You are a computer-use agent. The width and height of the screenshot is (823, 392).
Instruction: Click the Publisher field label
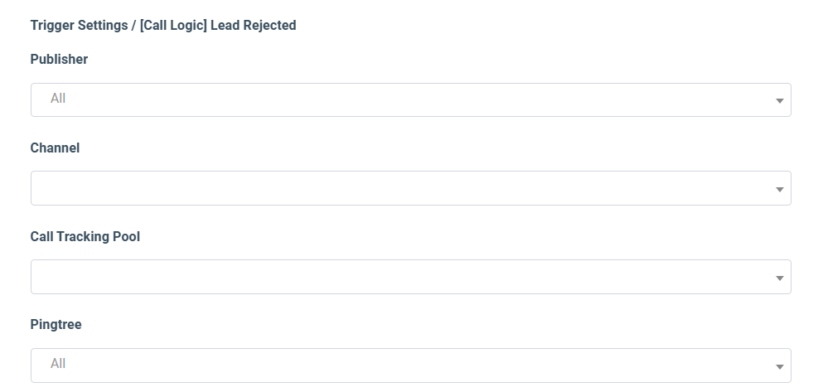click(59, 60)
